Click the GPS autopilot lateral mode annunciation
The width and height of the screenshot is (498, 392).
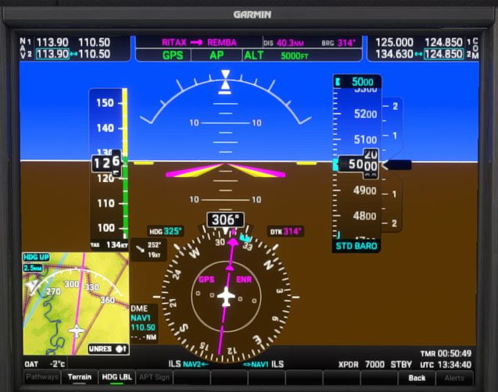click(173, 55)
